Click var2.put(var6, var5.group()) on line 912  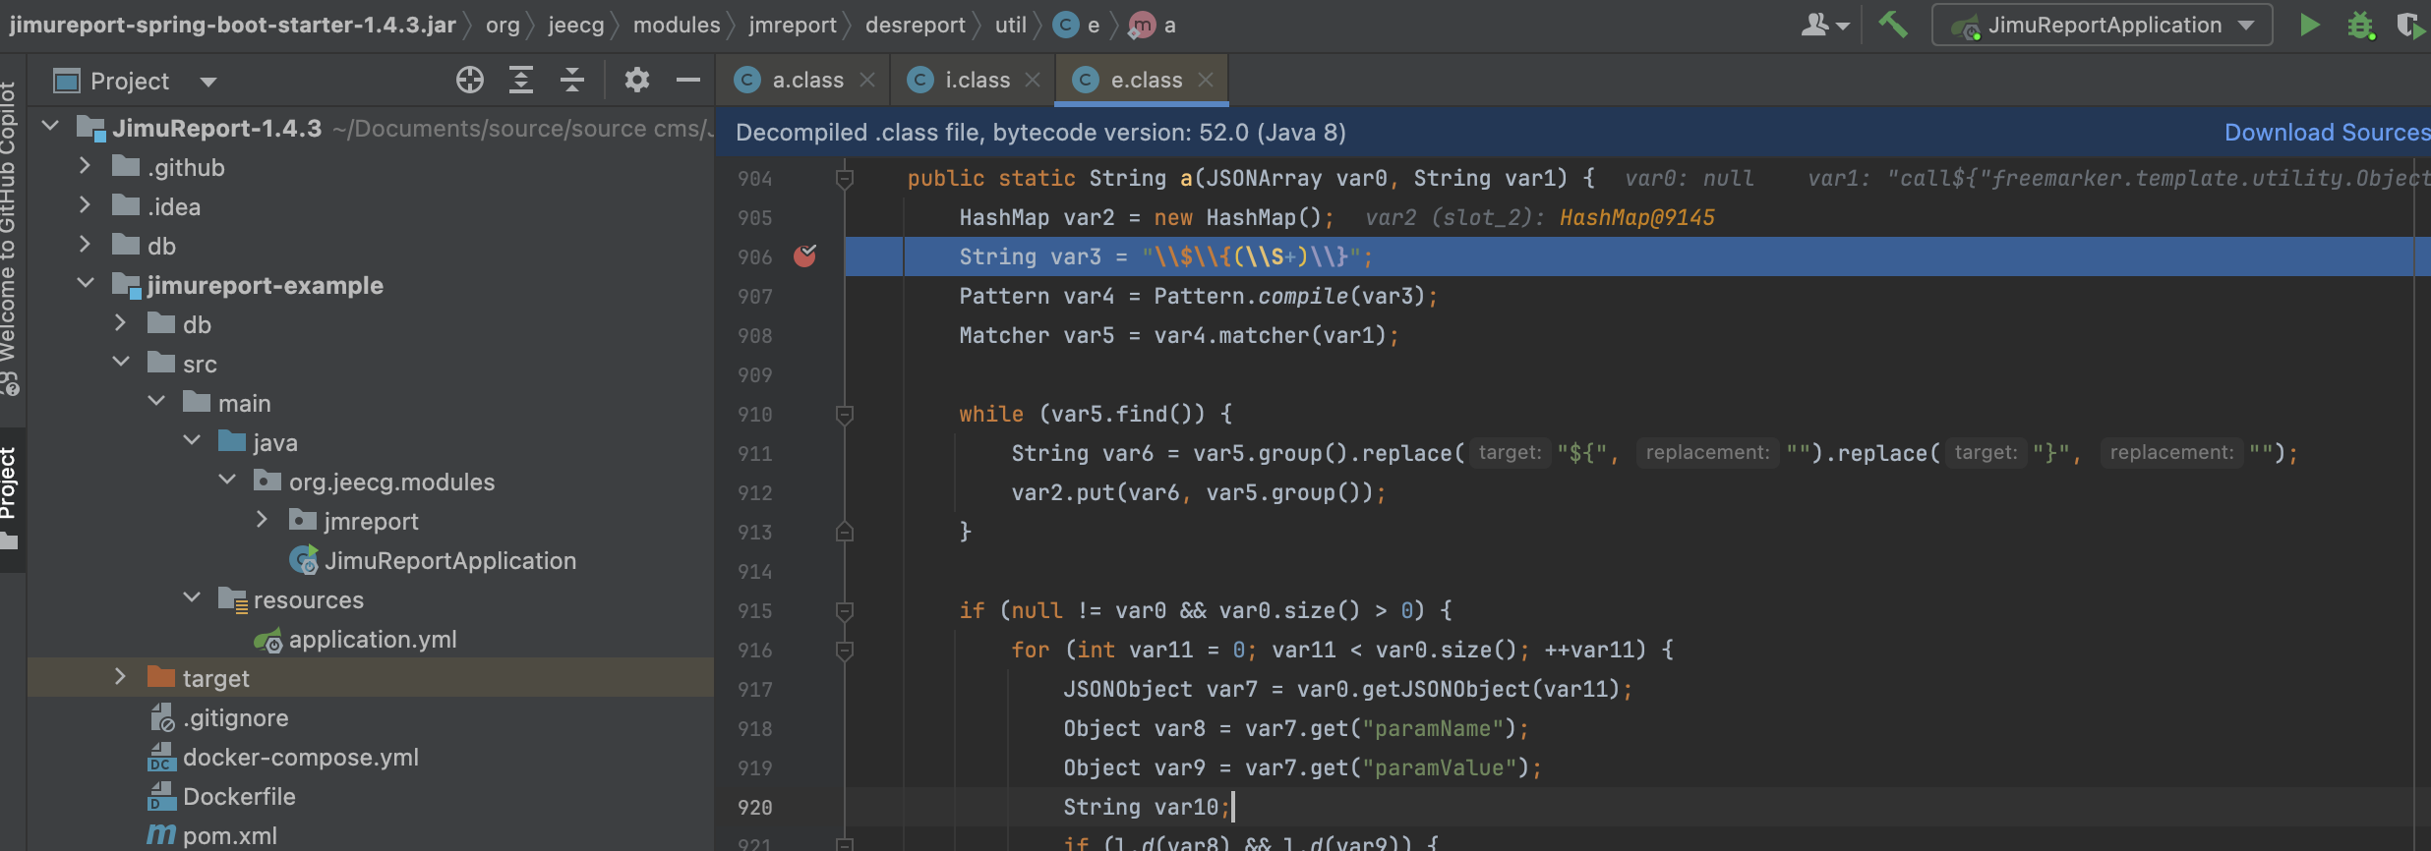click(1191, 492)
